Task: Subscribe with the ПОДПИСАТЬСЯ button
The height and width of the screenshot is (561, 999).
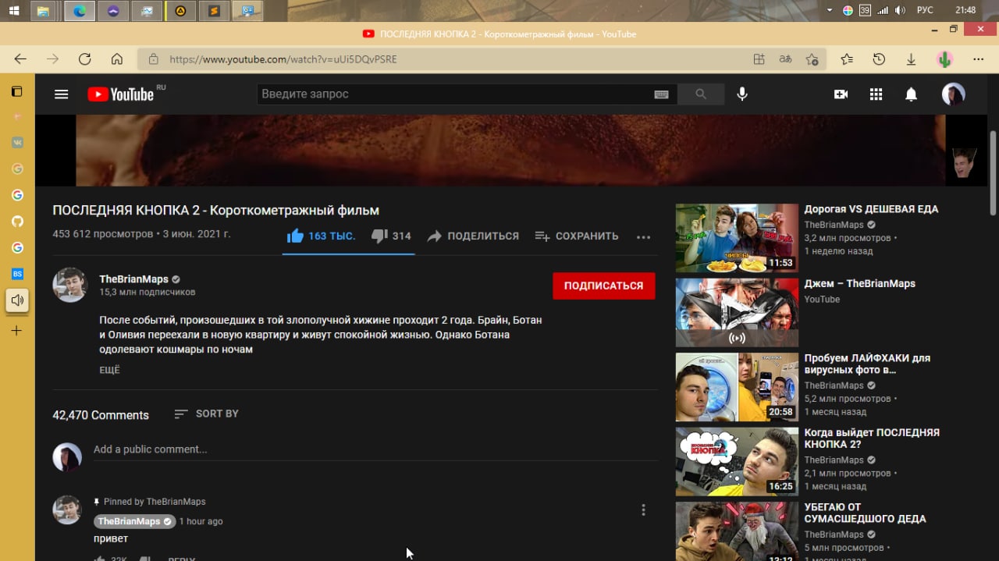Action: click(604, 286)
